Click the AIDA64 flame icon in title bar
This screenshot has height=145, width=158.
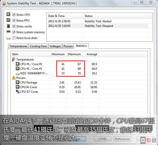pyautogui.click(x=4, y=3)
